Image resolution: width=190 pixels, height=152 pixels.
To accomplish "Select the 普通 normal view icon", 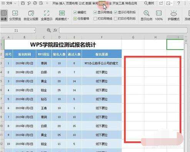I will click(x=4, y=16).
